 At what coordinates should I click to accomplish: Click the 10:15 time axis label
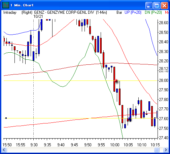point(155,145)
